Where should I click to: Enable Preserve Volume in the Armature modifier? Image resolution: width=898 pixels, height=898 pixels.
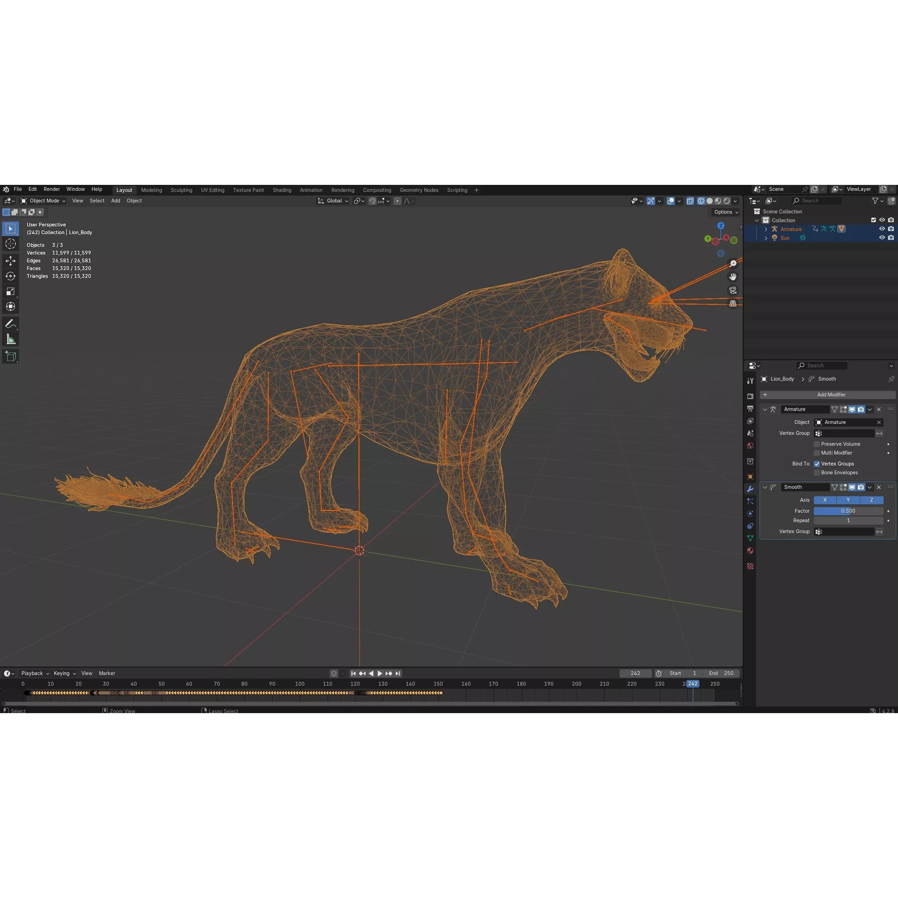pos(817,444)
